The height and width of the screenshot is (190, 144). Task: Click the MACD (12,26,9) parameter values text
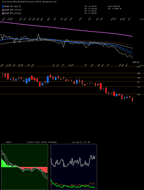pos(40,142)
